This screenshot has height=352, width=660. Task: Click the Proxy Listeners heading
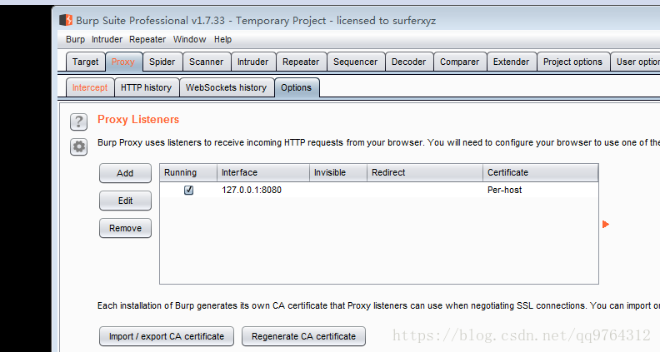tap(138, 120)
